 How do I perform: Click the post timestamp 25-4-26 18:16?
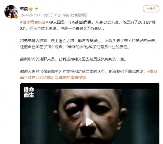31,15
